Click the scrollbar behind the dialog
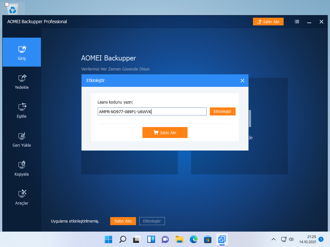The image size is (330, 247). point(250,118)
